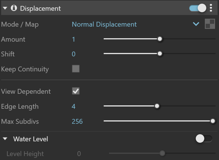Click the Edge Length value 4
The image size is (219, 160).
point(74,106)
